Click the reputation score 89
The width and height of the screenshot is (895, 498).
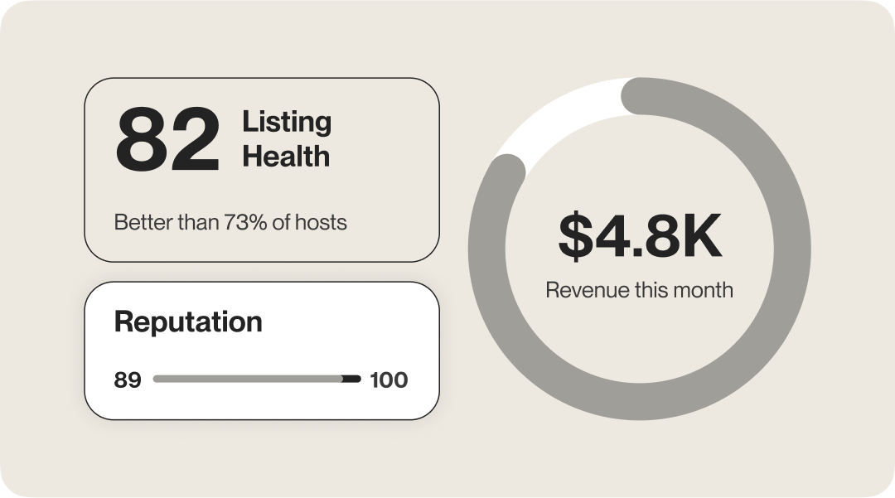(x=128, y=380)
